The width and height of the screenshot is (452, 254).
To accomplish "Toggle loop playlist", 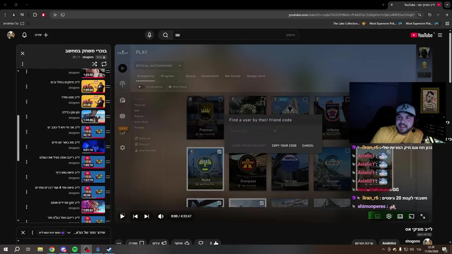I will pos(104,64).
